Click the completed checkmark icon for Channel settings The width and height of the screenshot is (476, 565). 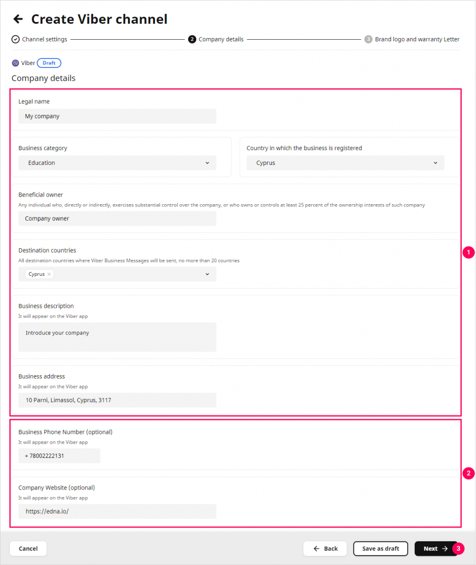click(15, 39)
